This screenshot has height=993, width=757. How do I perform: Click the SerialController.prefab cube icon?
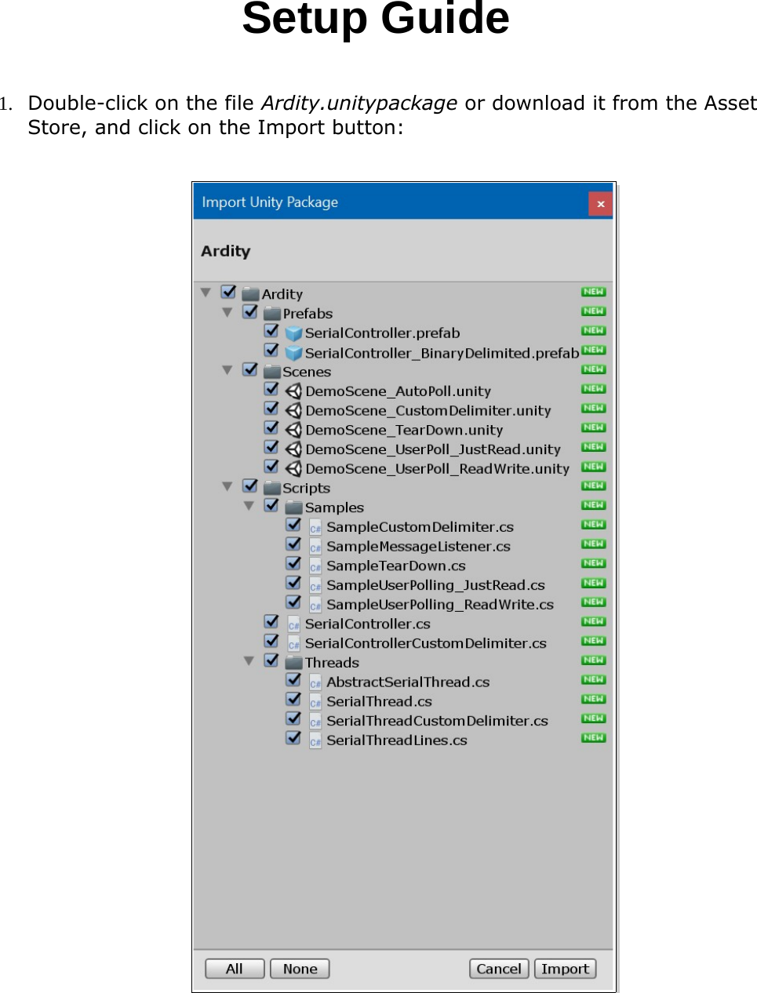pos(294,333)
